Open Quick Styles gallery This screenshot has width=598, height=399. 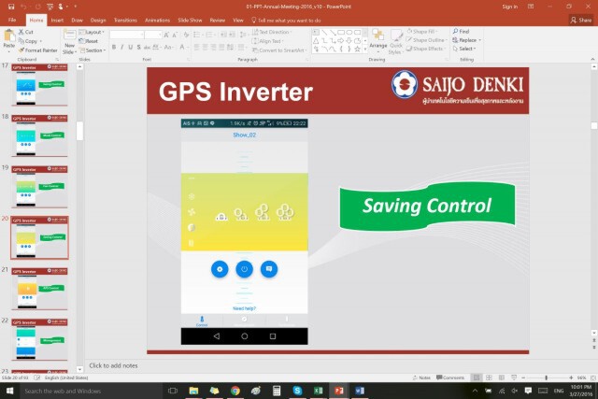(396, 41)
